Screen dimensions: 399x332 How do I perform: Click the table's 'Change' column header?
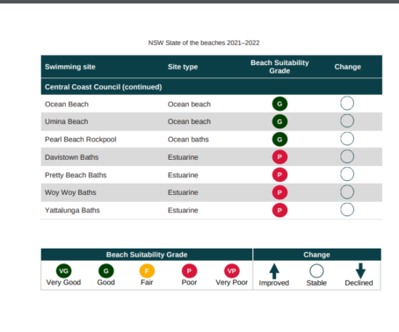pos(347,67)
